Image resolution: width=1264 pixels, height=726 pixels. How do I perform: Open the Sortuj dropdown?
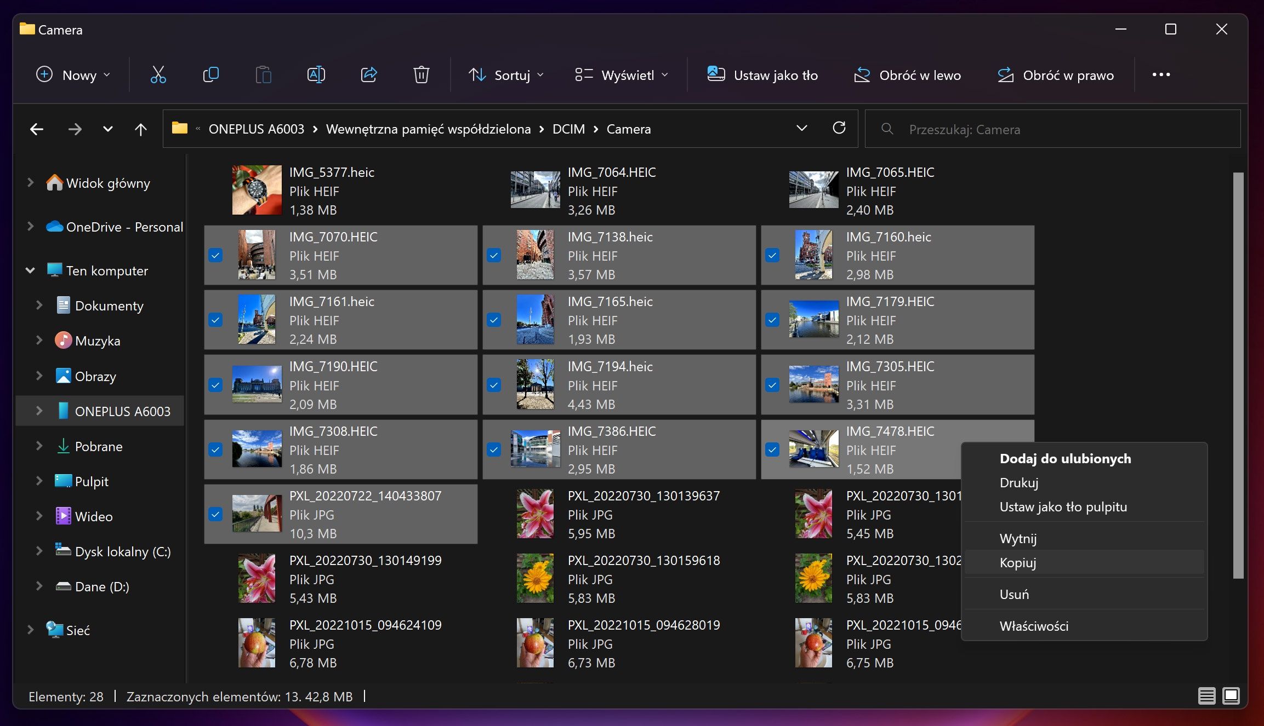506,74
